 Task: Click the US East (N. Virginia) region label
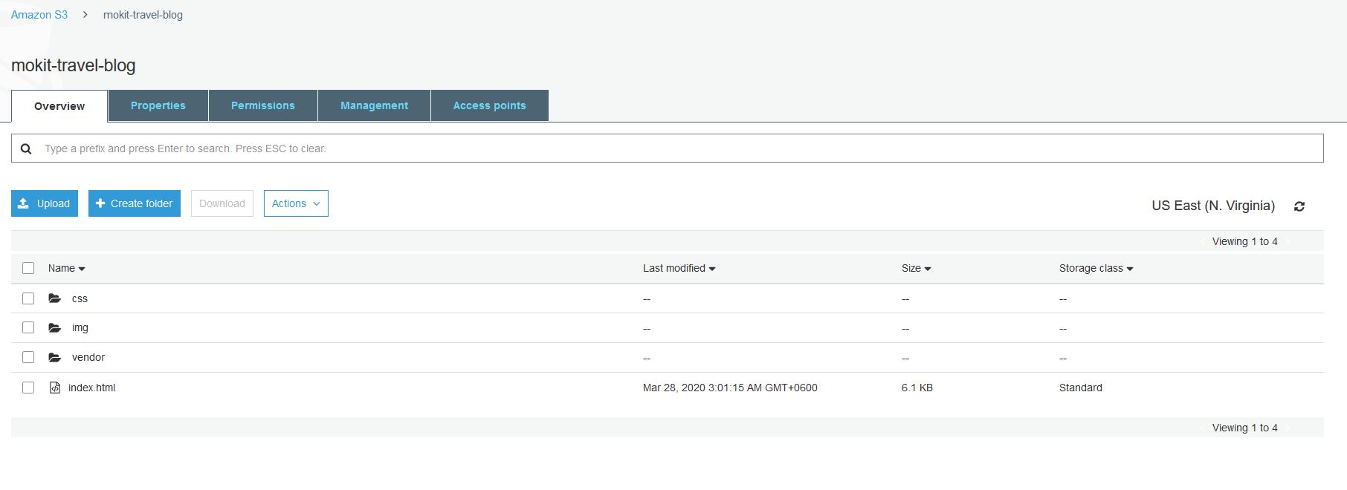1213,206
